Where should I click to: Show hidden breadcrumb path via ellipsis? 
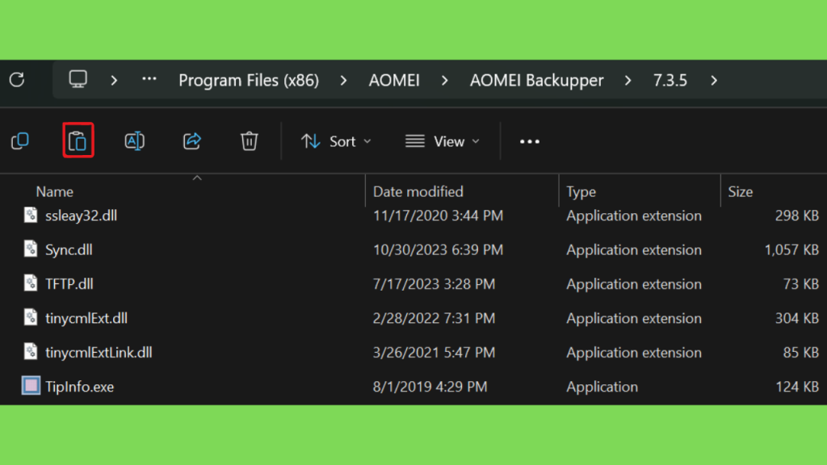(x=149, y=80)
